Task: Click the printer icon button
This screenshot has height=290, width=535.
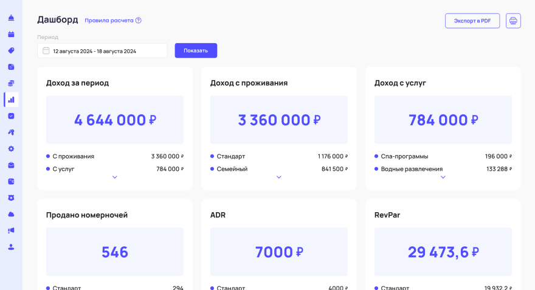Action: point(513,21)
